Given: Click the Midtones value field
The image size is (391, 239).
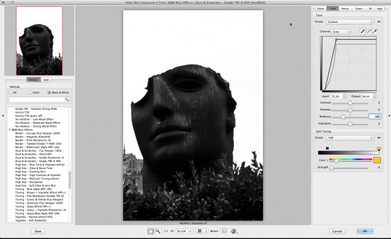Looking at the screenshot, I should click(375, 117).
